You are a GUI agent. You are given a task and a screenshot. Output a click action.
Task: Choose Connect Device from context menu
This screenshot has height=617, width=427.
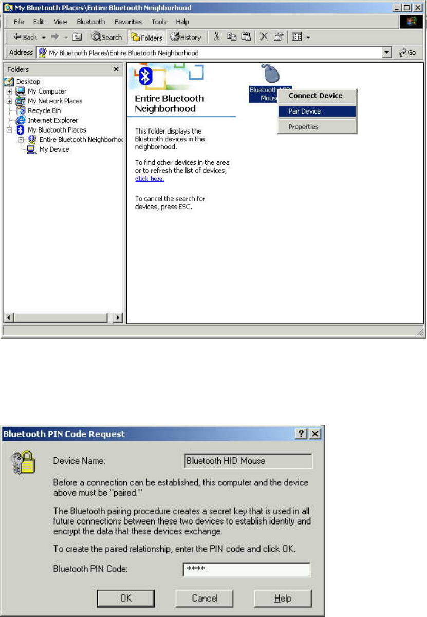click(315, 96)
